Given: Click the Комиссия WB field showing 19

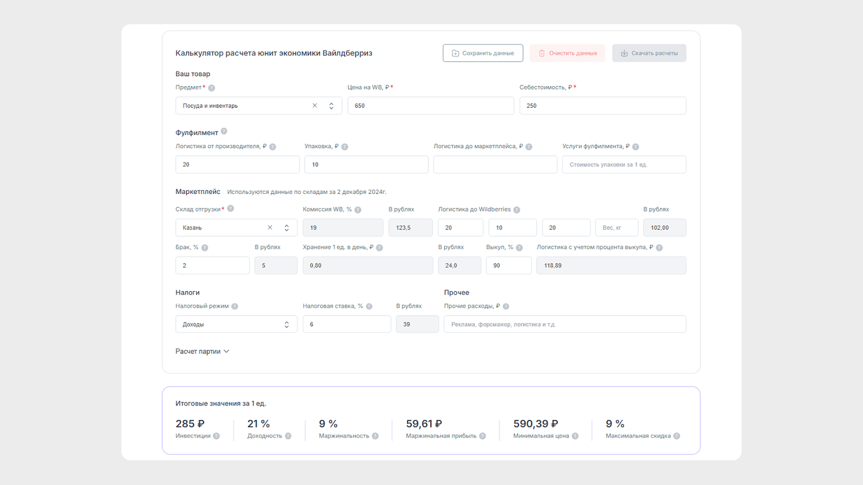Looking at the screenshot, I should click(x=343, y=227).
